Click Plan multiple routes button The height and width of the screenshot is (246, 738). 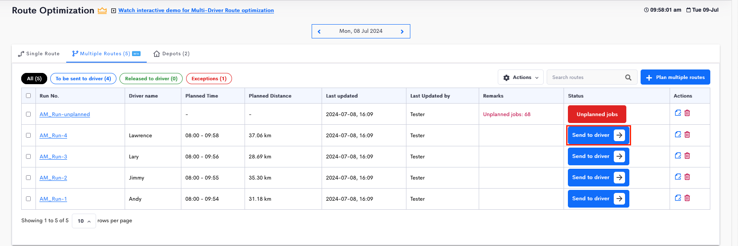click(675, 78)
